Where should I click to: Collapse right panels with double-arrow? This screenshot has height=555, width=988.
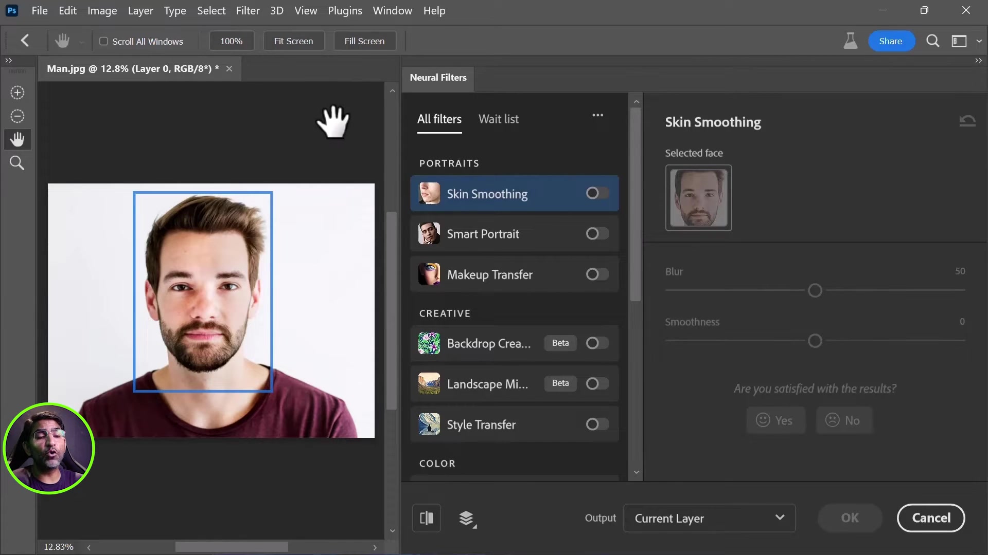[x=978, y=61]
